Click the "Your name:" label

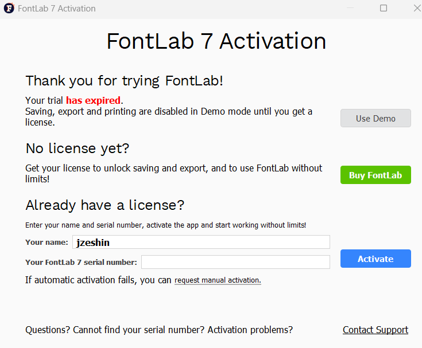(x=47, y=243)
